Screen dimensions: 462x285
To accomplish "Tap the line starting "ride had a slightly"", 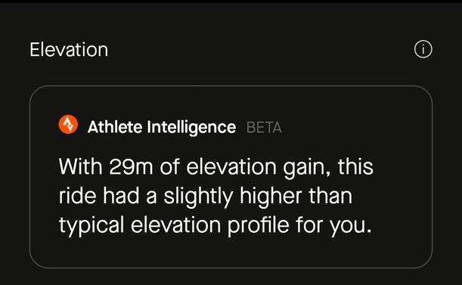I will point(206,196).
